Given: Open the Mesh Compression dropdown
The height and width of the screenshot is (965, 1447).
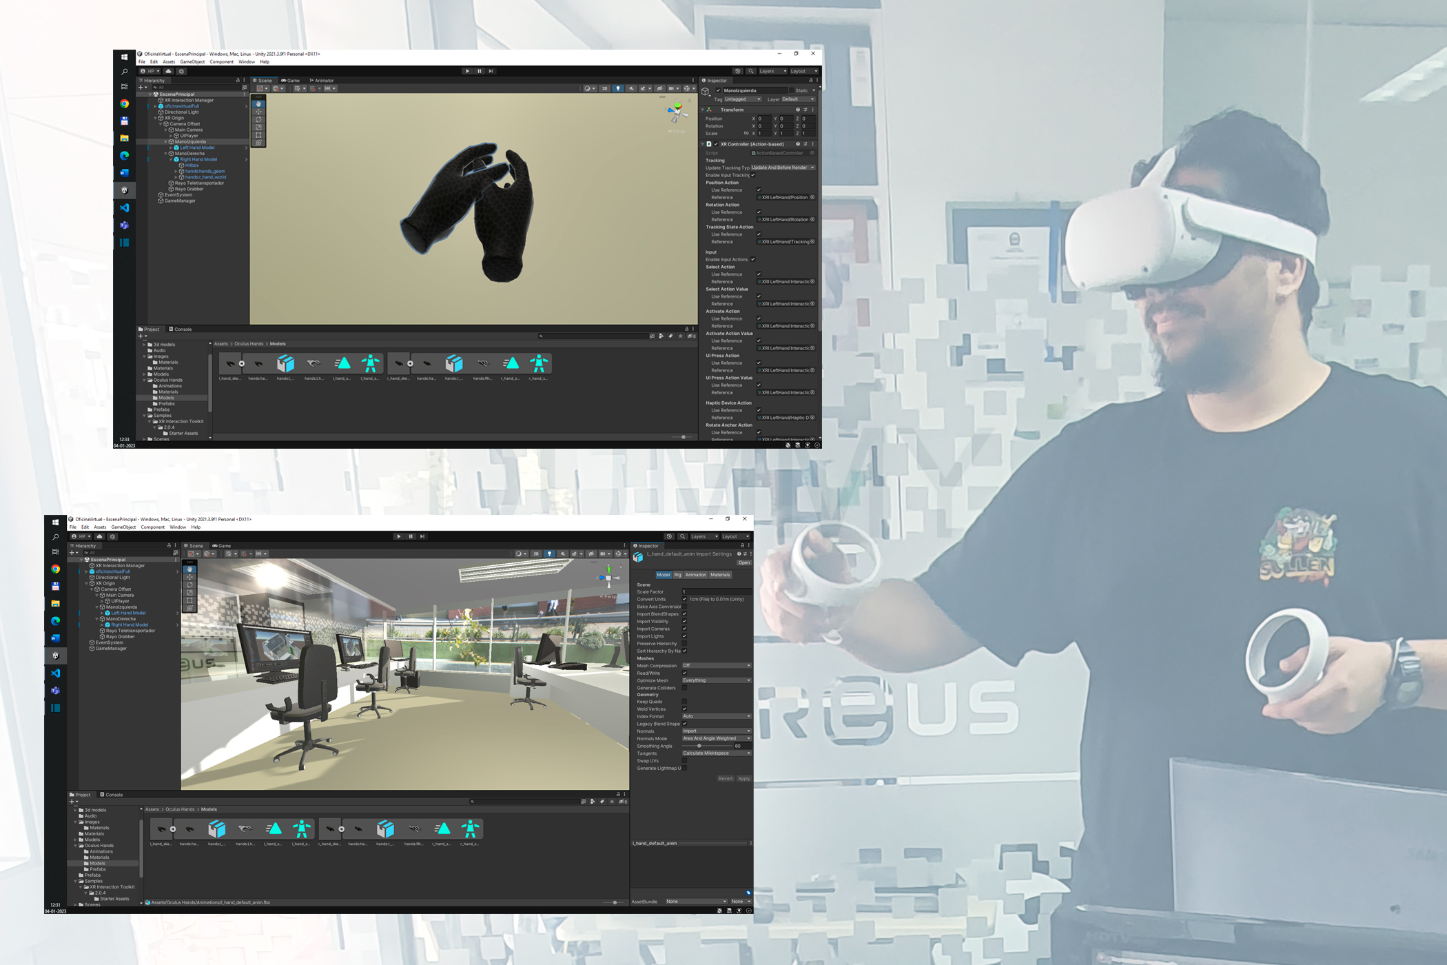Looking at the screenshot, I should 716,666.
